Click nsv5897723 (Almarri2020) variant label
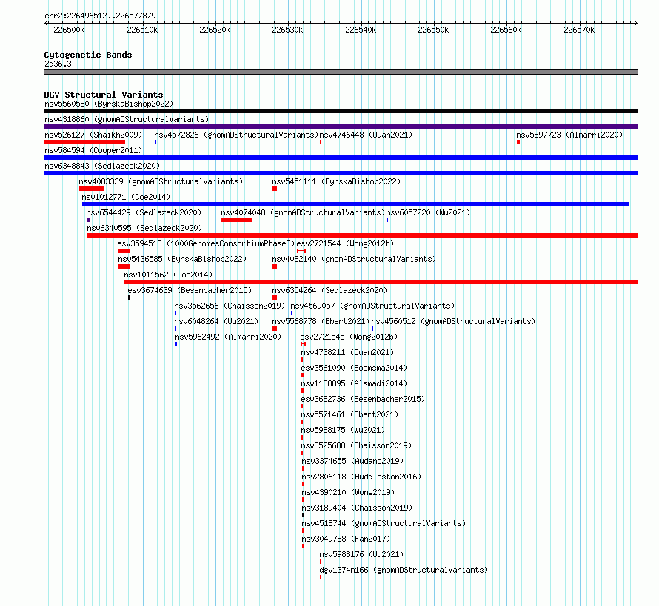Viewport: 659px width, 606px height. 569,135
